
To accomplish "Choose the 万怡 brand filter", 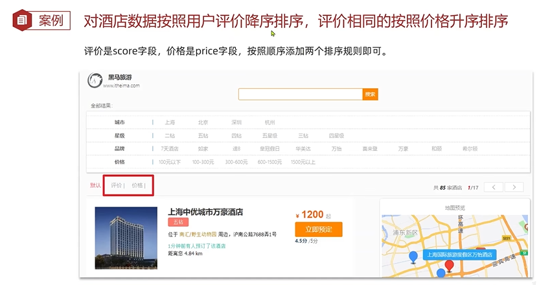I will pos(336,149).
